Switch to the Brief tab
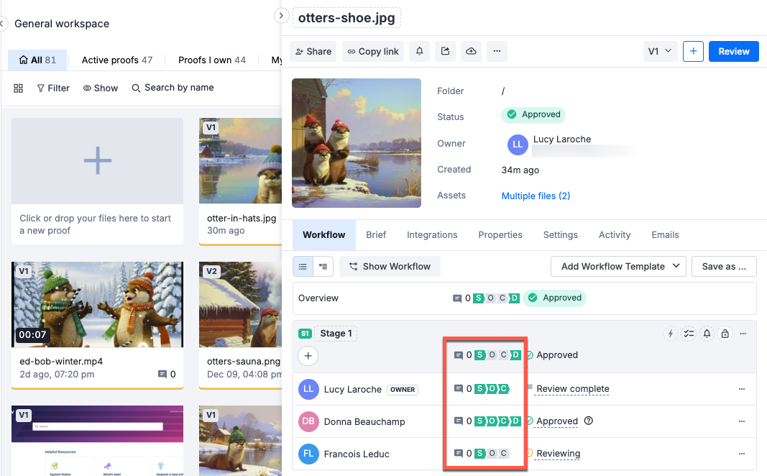Image resolution: width=767 pixels, height=476 pixels. tap(376, 234)
